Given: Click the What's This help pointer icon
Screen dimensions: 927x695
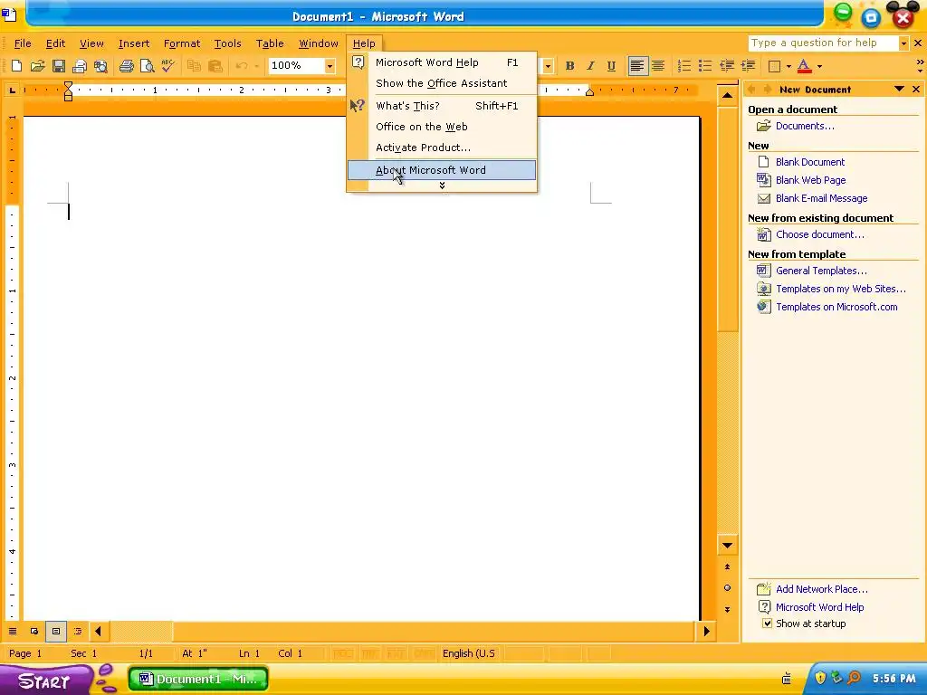Looking at the screenshot, I should tap(357, 106).
